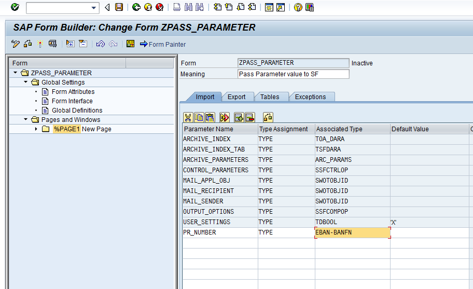Toggle Display/Change mode pencil icon
473x289 pixels.
click(16, 44)
